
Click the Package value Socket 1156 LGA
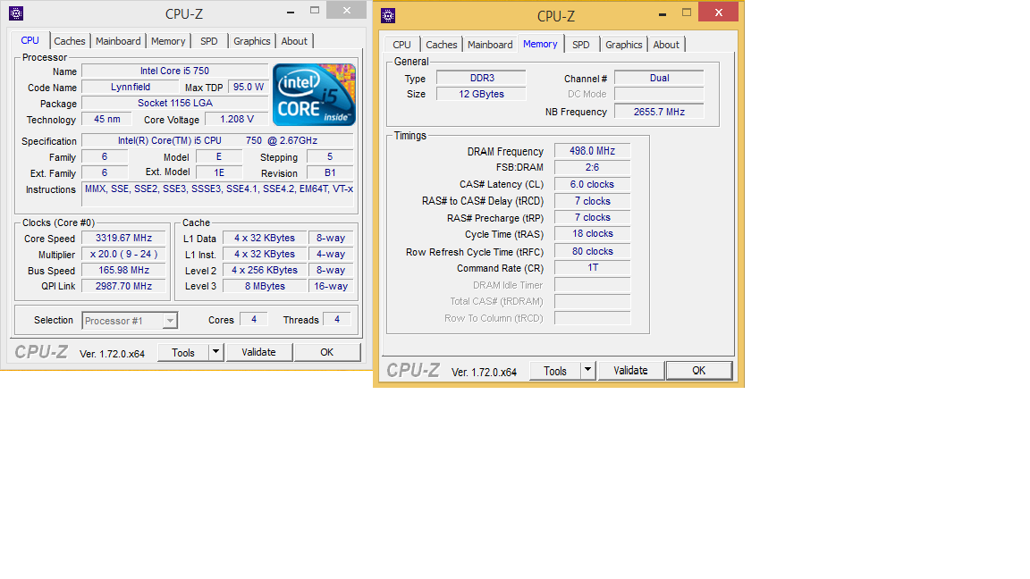click(x=174, y=103)
